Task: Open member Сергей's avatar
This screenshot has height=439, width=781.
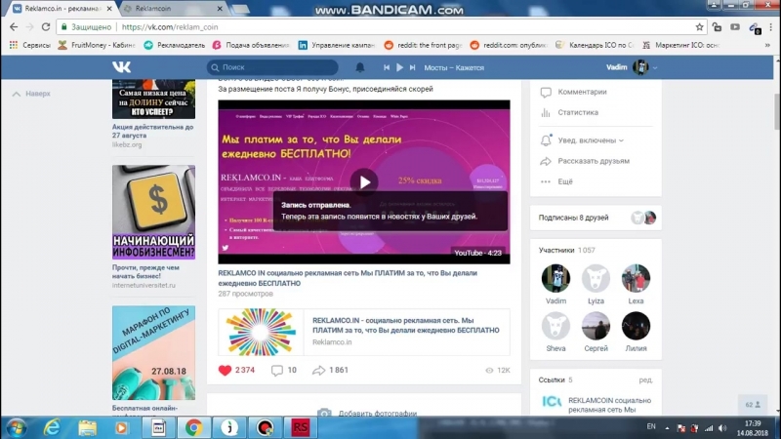Action: click(x=596, y=326)
